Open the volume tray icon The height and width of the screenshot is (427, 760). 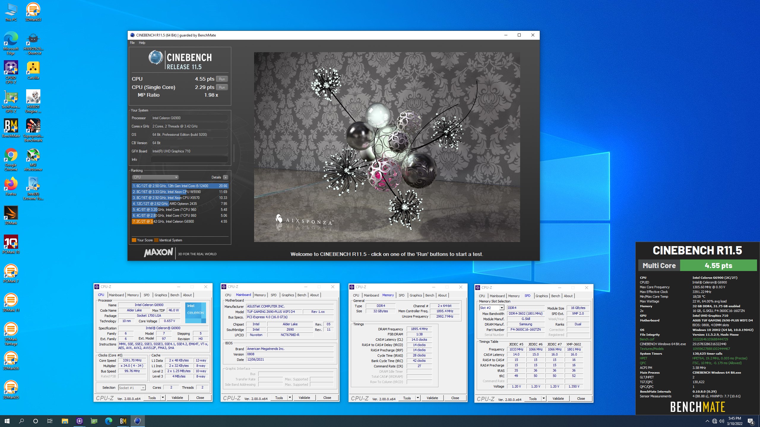click(x=722, y=421)
